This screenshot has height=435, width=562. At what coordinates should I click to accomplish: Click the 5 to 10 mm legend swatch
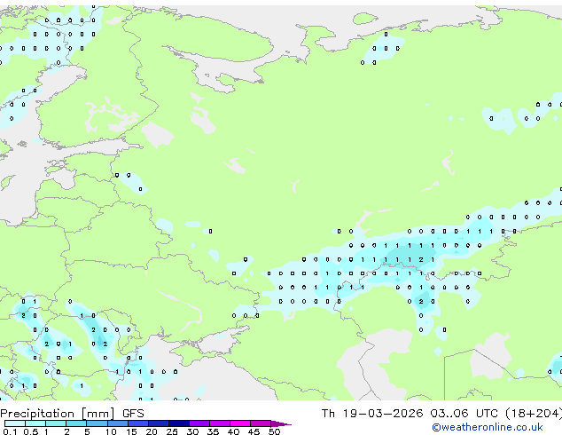coord(98,423)
